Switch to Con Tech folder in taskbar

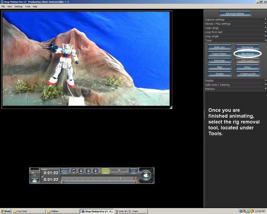coord(29,211)
